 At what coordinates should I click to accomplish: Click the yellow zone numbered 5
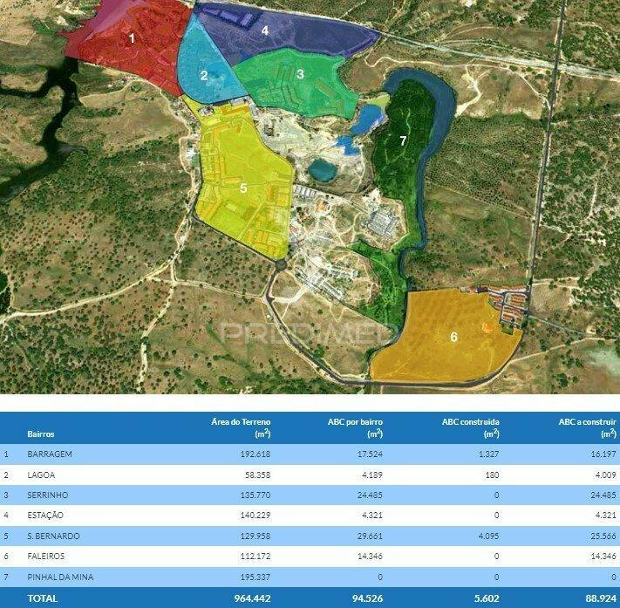pos(243,188)
